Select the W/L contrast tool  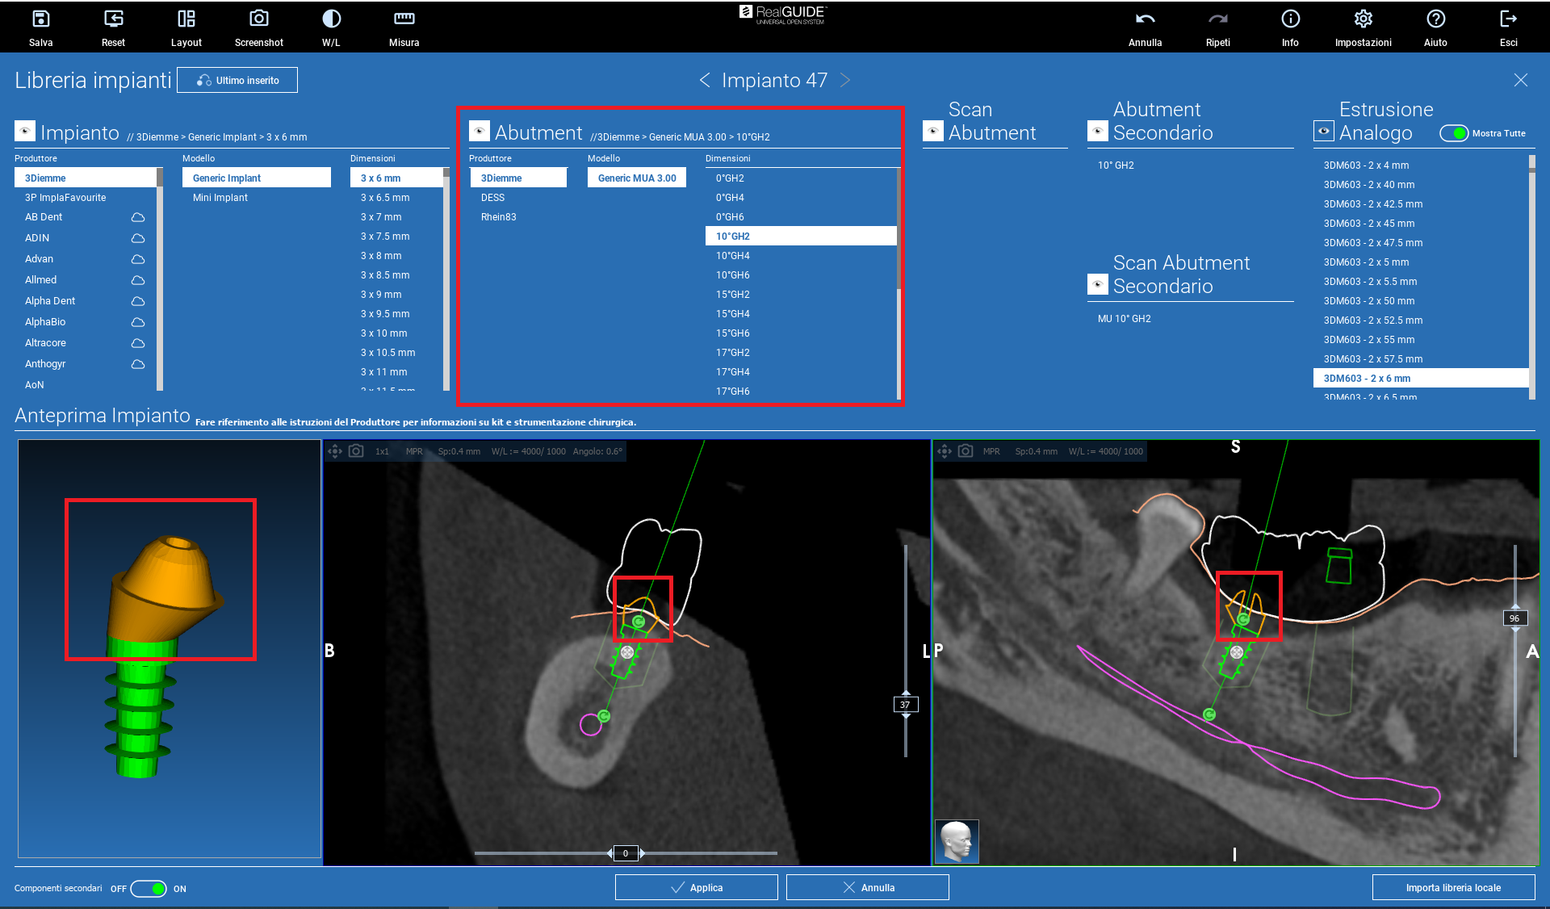click(x=331, y=19)
